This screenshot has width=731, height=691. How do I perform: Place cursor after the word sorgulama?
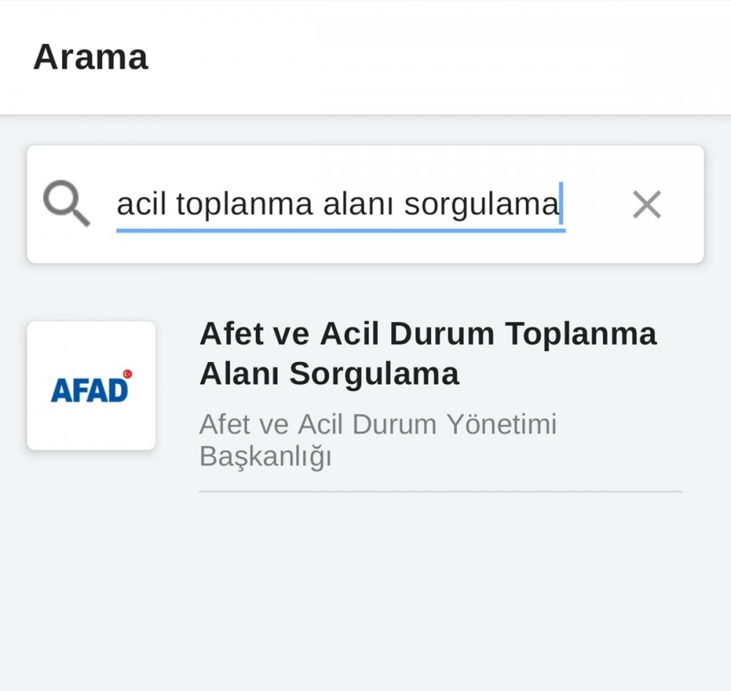point(559,205)
